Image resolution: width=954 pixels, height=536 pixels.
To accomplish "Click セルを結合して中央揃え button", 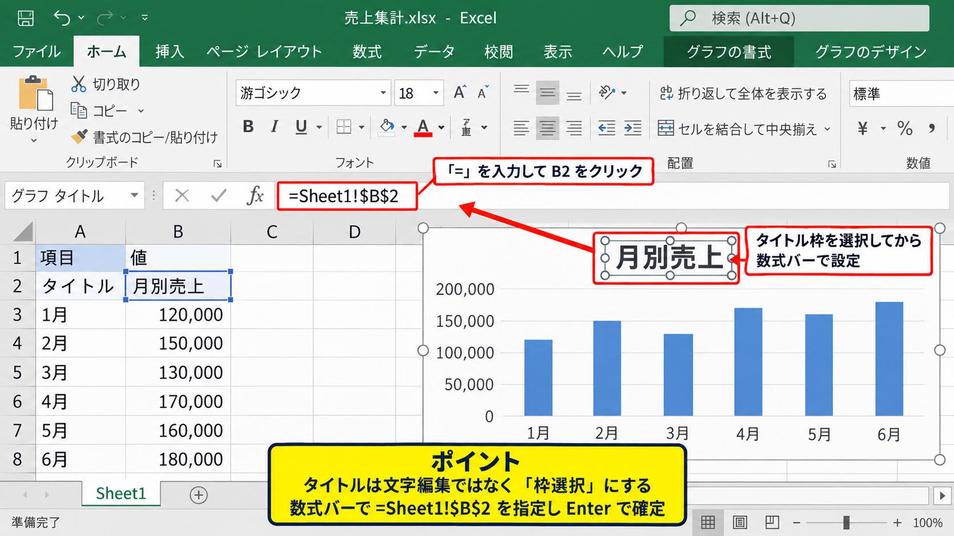I will click(x=737, y=129).
